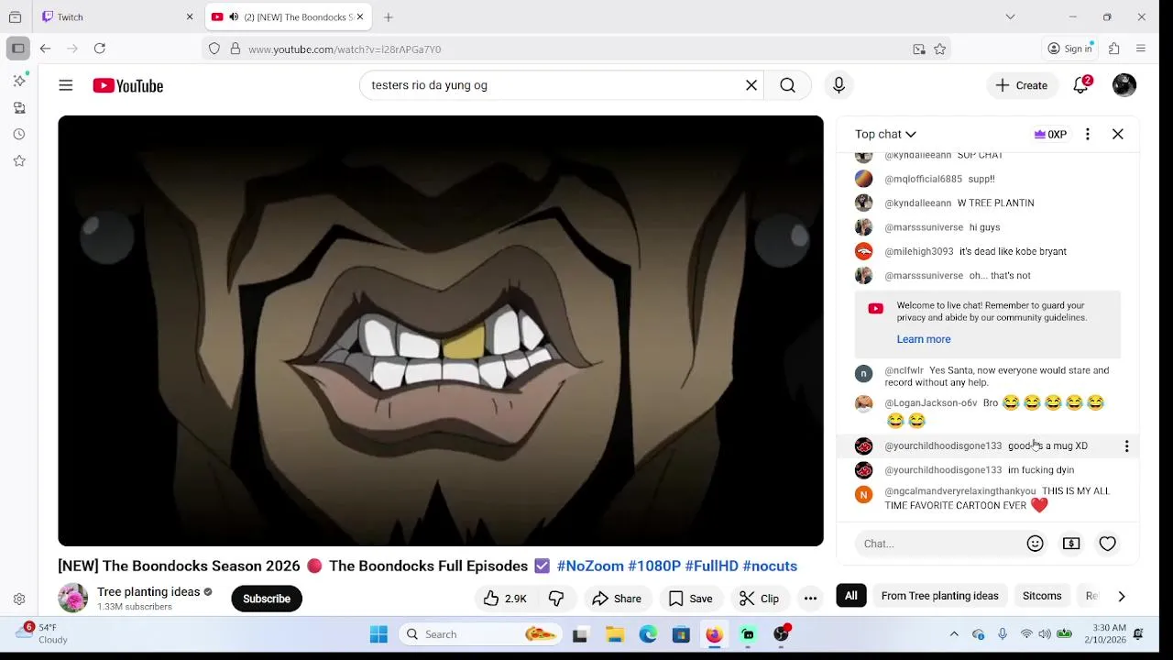1173x660 pixels.
Task: Share the Boondocks video
Action: [x=617, y=599]
